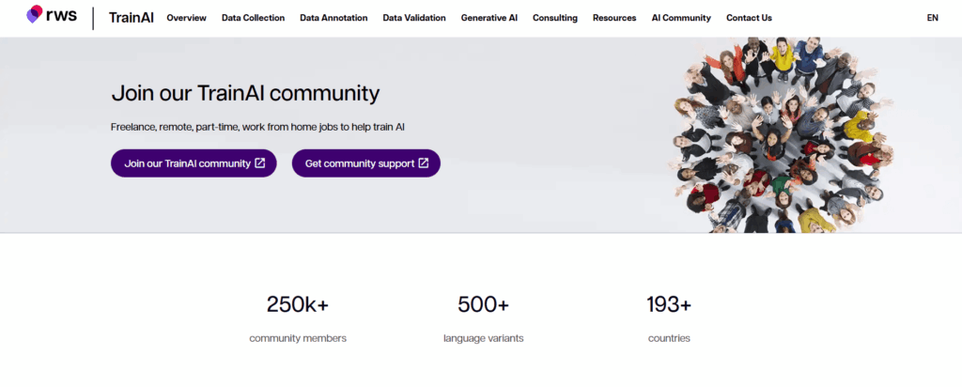Click the Contact Us link
Screen dimensions: 962x387
point(749,18)
